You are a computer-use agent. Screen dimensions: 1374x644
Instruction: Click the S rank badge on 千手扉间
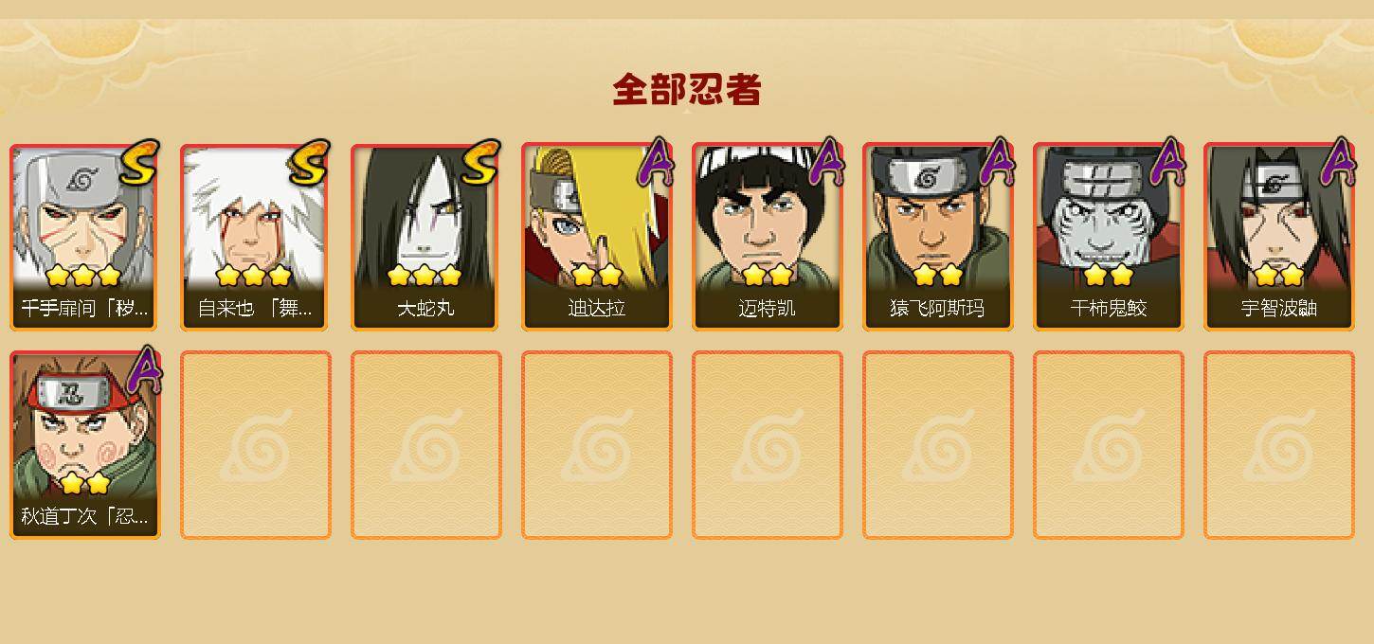tap(140, 163)
